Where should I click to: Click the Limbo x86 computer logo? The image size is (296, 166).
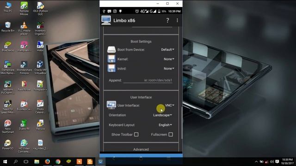pos(106,20)
